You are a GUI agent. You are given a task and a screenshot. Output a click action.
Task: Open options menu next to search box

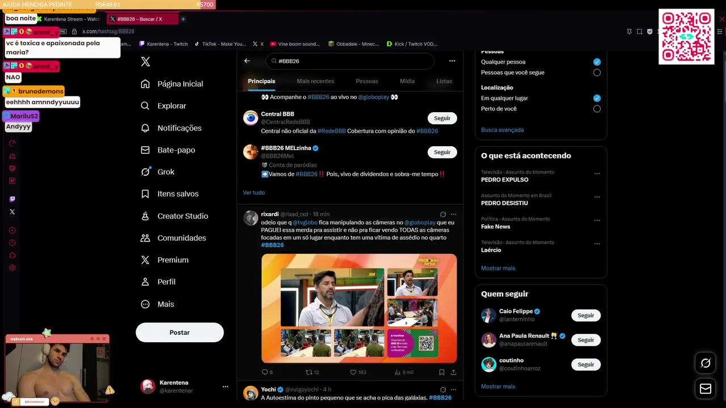(452, 61)
